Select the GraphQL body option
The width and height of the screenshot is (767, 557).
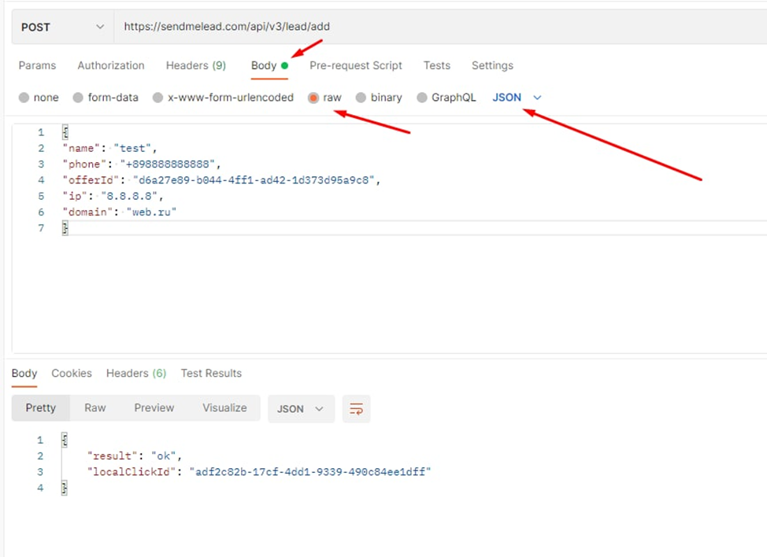422,98
